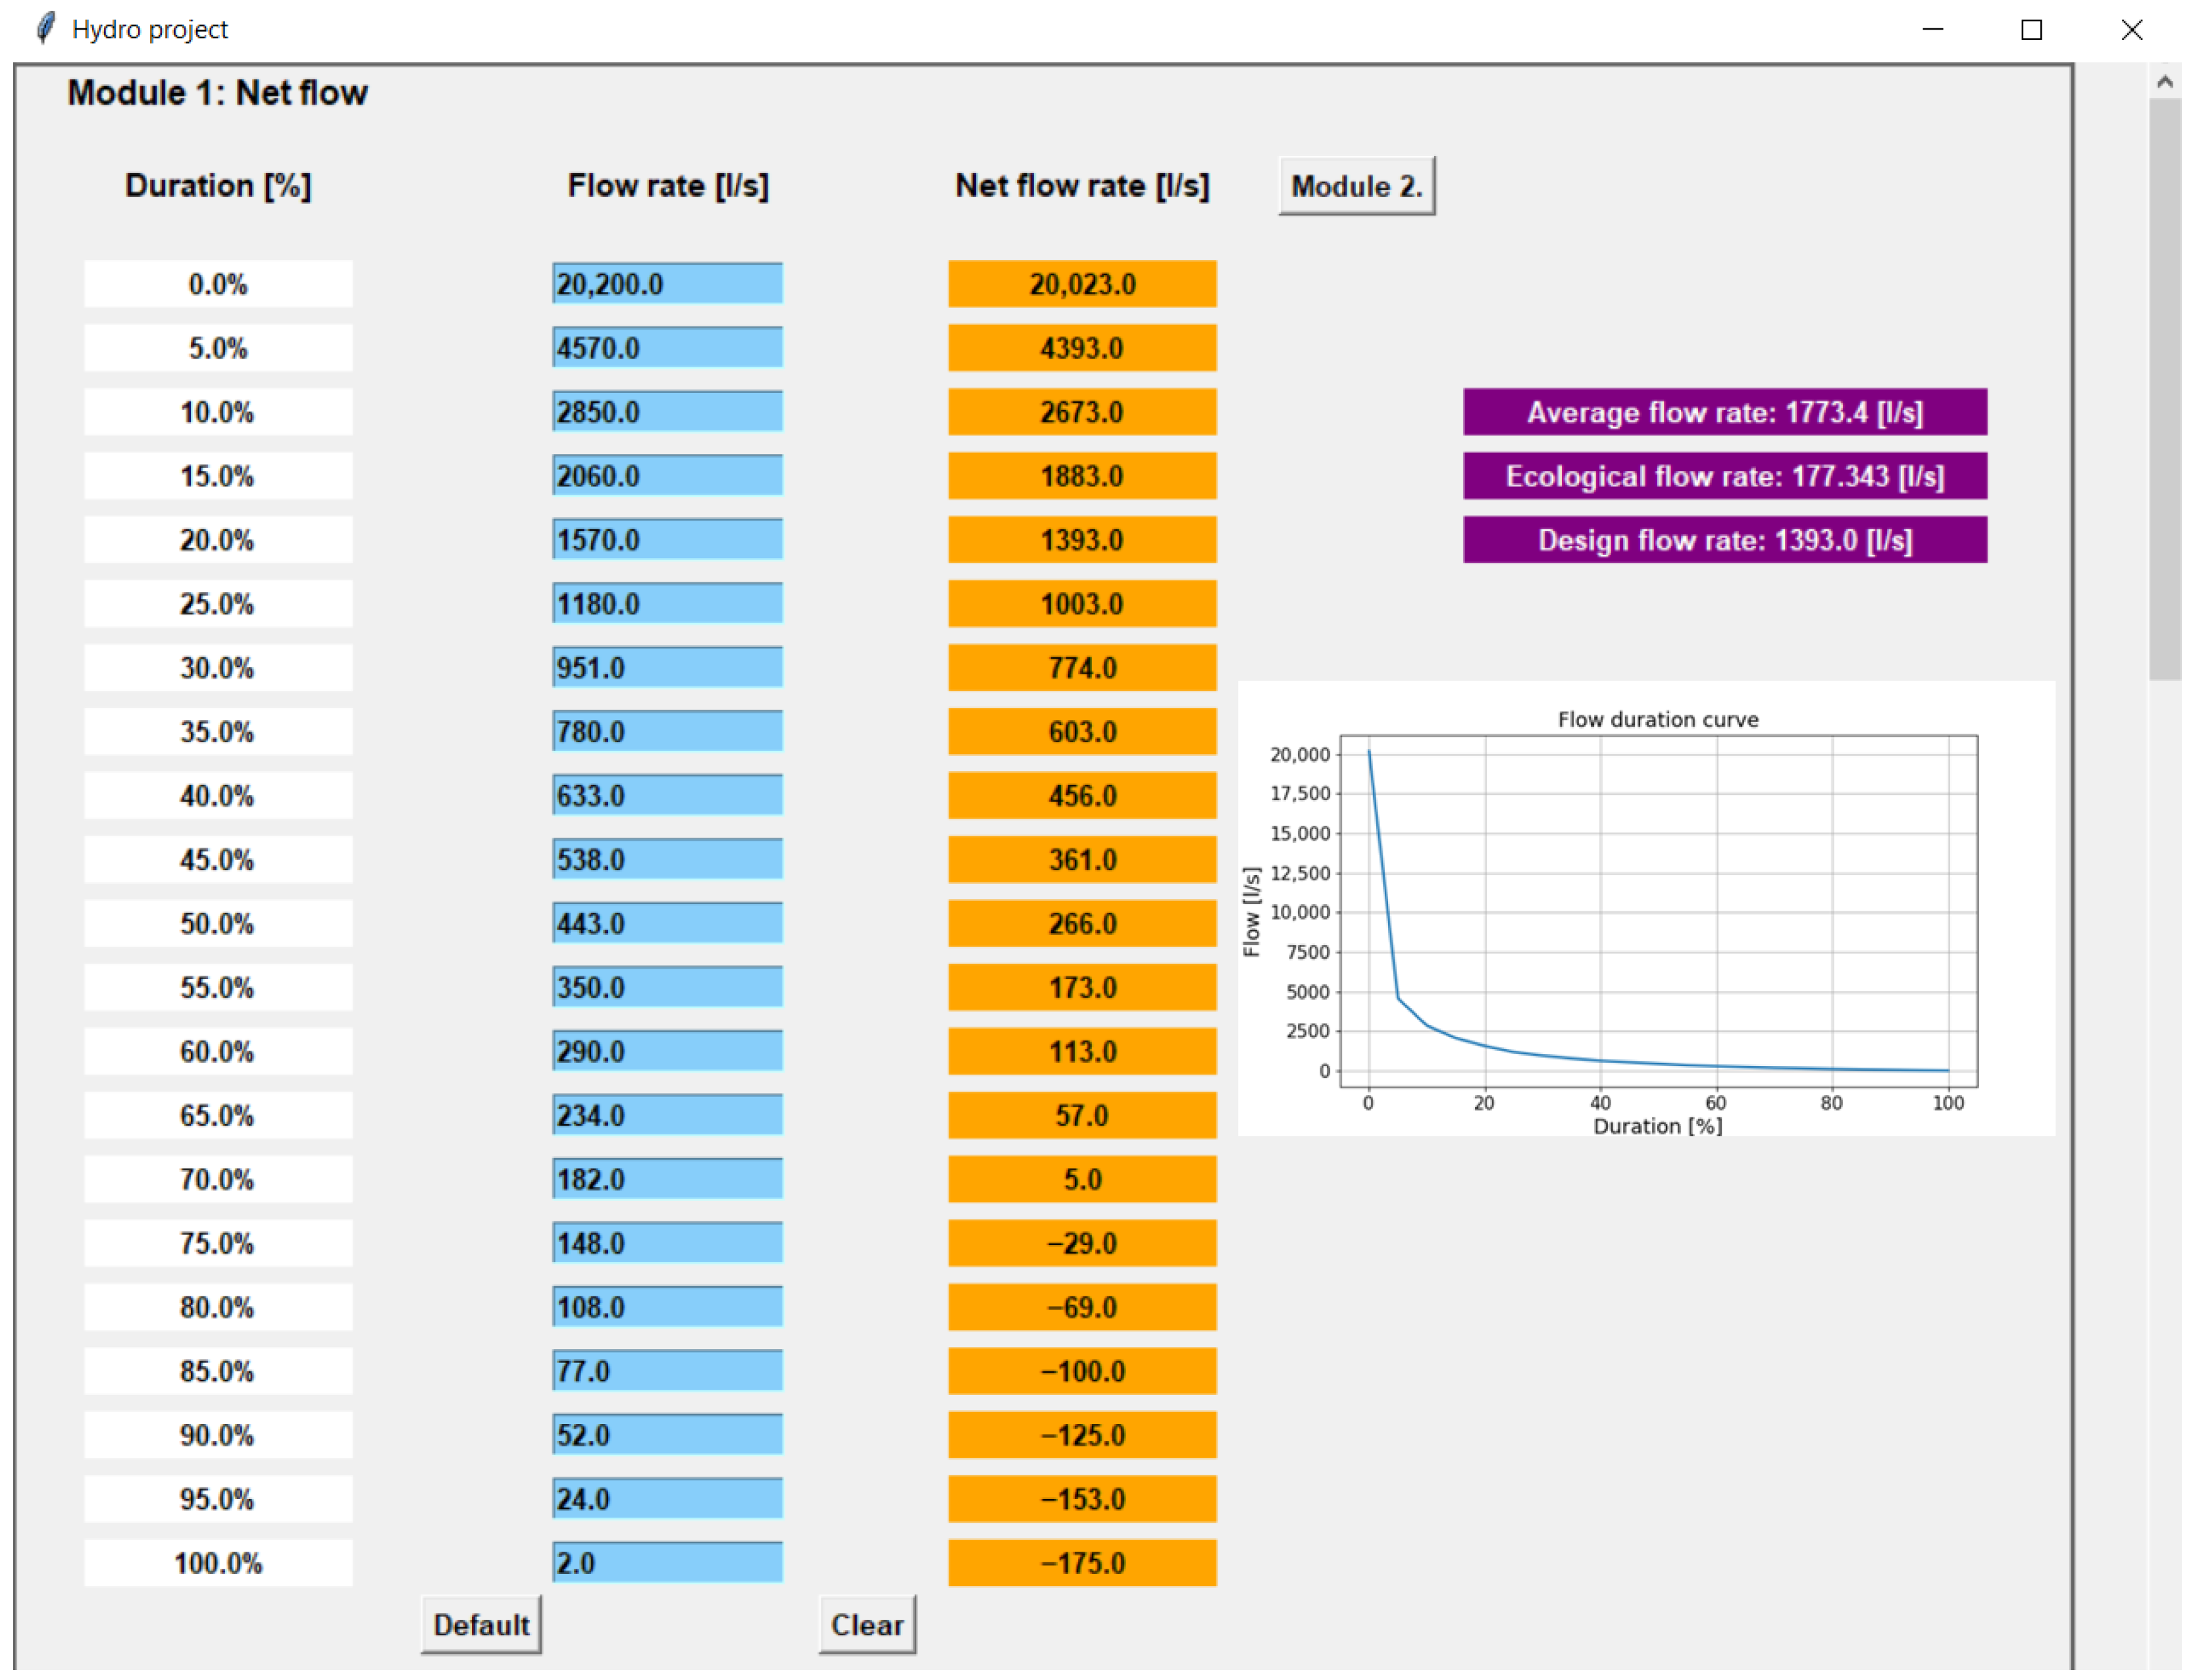This screenshot has width=2195, height=1680.
Task: Maximize the Hydro project window
Action: click(x=2031, y=30)
